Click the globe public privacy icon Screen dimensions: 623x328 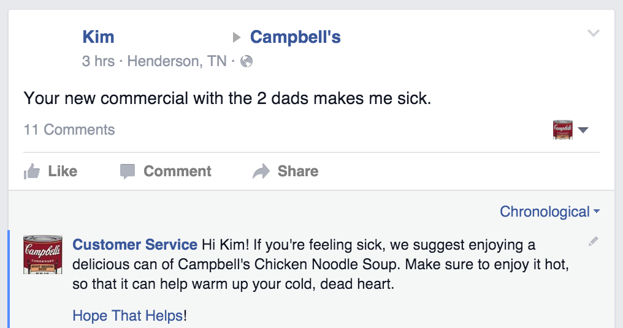(x=247, y=61)
